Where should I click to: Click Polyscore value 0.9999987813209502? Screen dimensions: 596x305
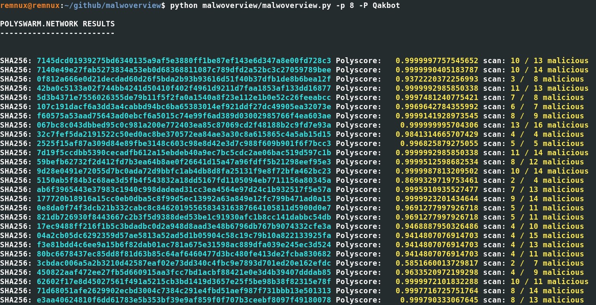pos(437,171)
